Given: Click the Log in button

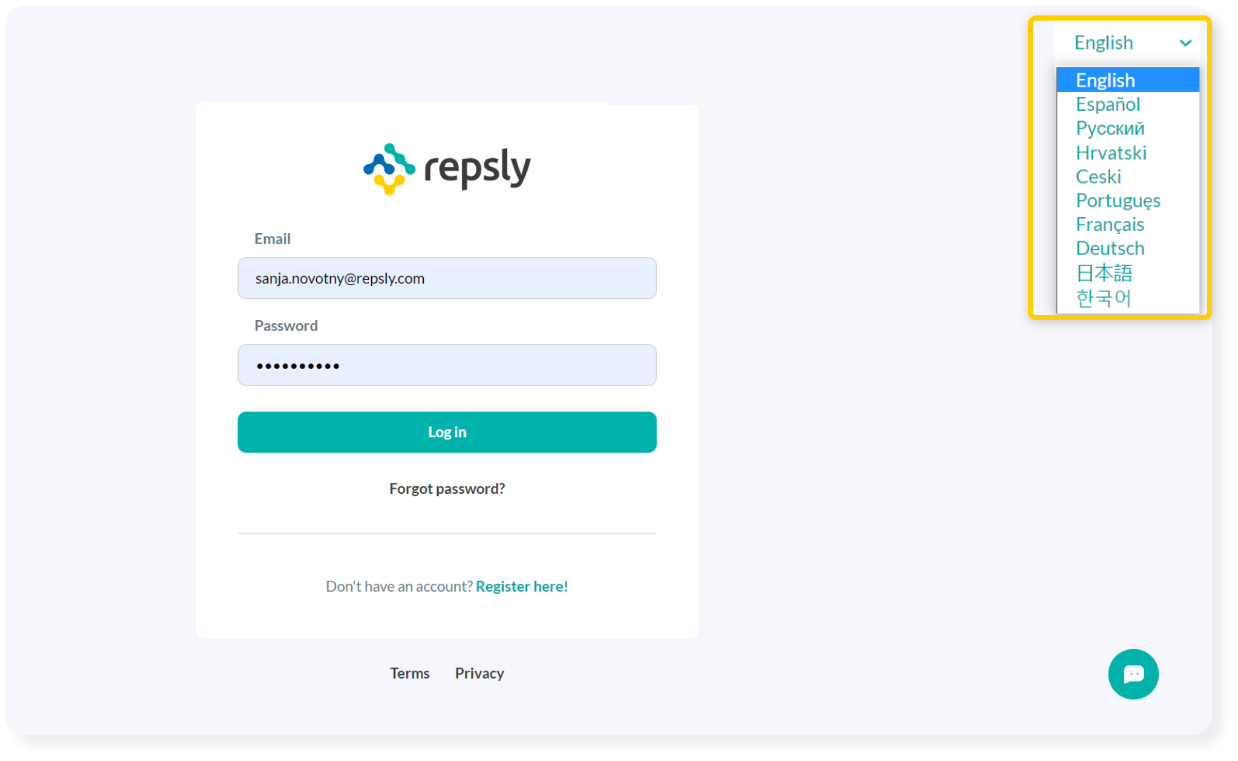Looking at the screenshot, I should click(446, 432).
